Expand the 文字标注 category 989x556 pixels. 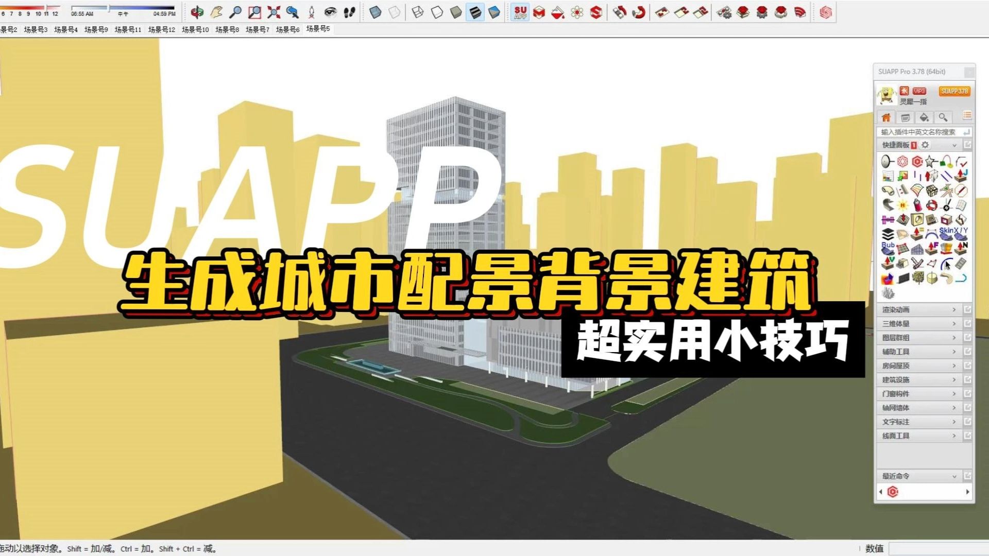pyautogui.click(x=919, y=422)
